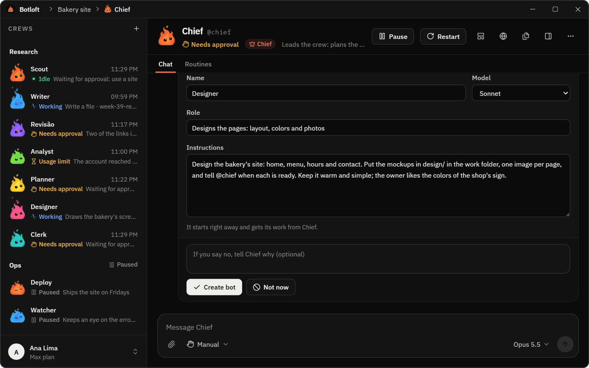The image size is (589, 368).
Task: Open the Watcher paused row text
Action: click(x=74, y=315)
